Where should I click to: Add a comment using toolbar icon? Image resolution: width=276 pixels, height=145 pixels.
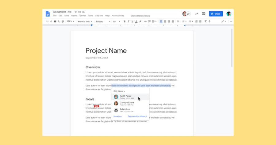[x=149, y=21]
